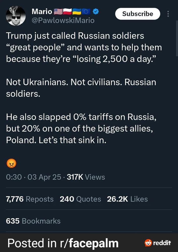Image resolution: width=178 pixels, height=252 pixels.
Task: Click the EU flag emoji in name
Action: (x=86, y=11)
